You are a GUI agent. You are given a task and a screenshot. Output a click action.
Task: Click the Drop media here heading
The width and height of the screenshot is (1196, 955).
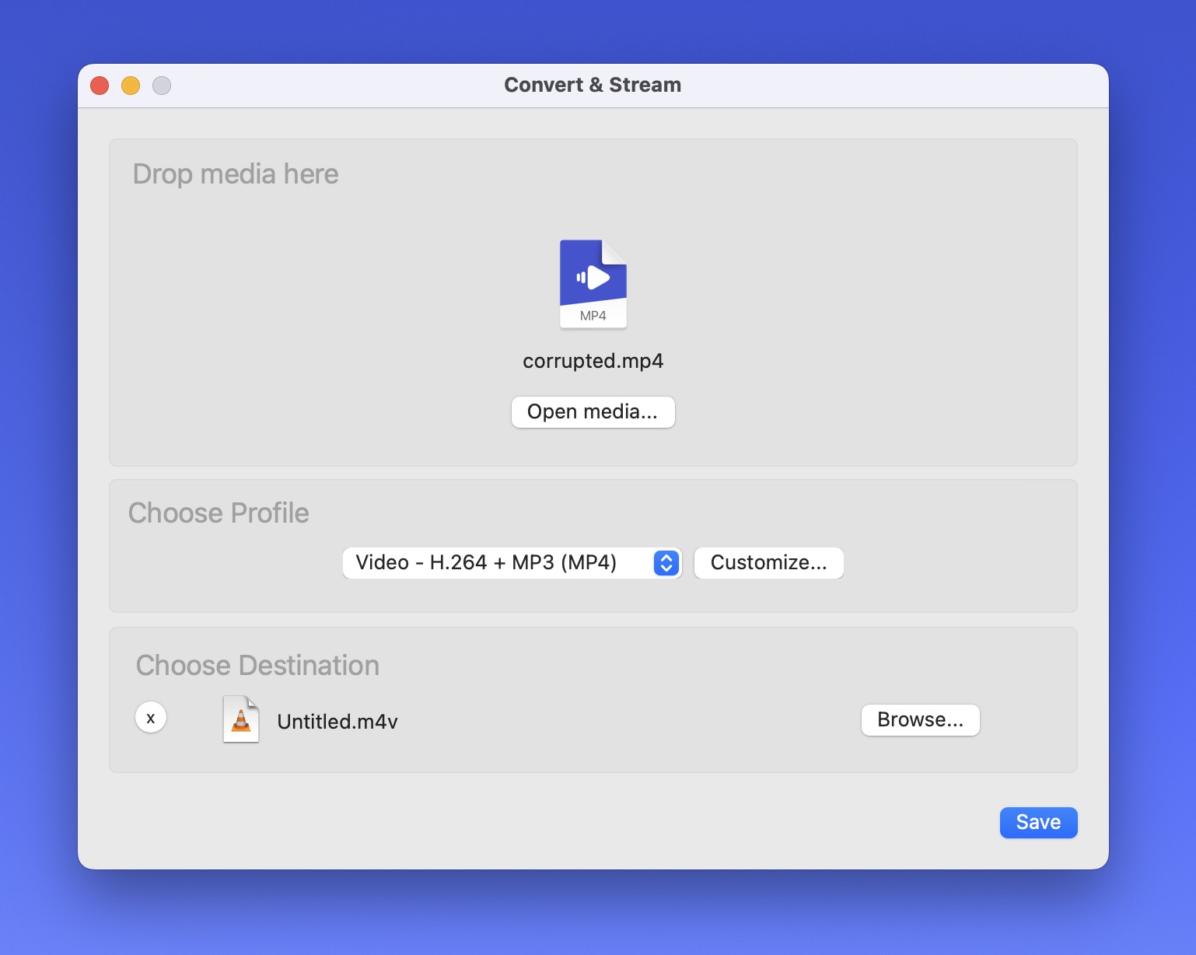[236, 174]
